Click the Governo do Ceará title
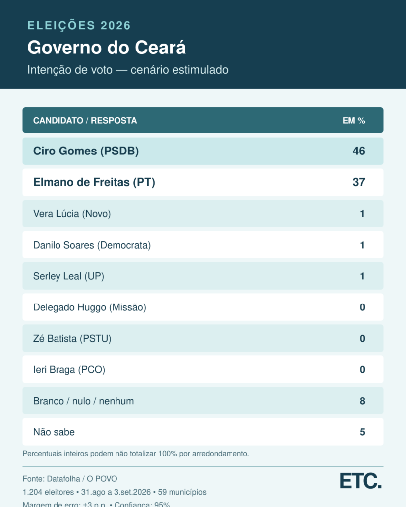 (107, 48)
